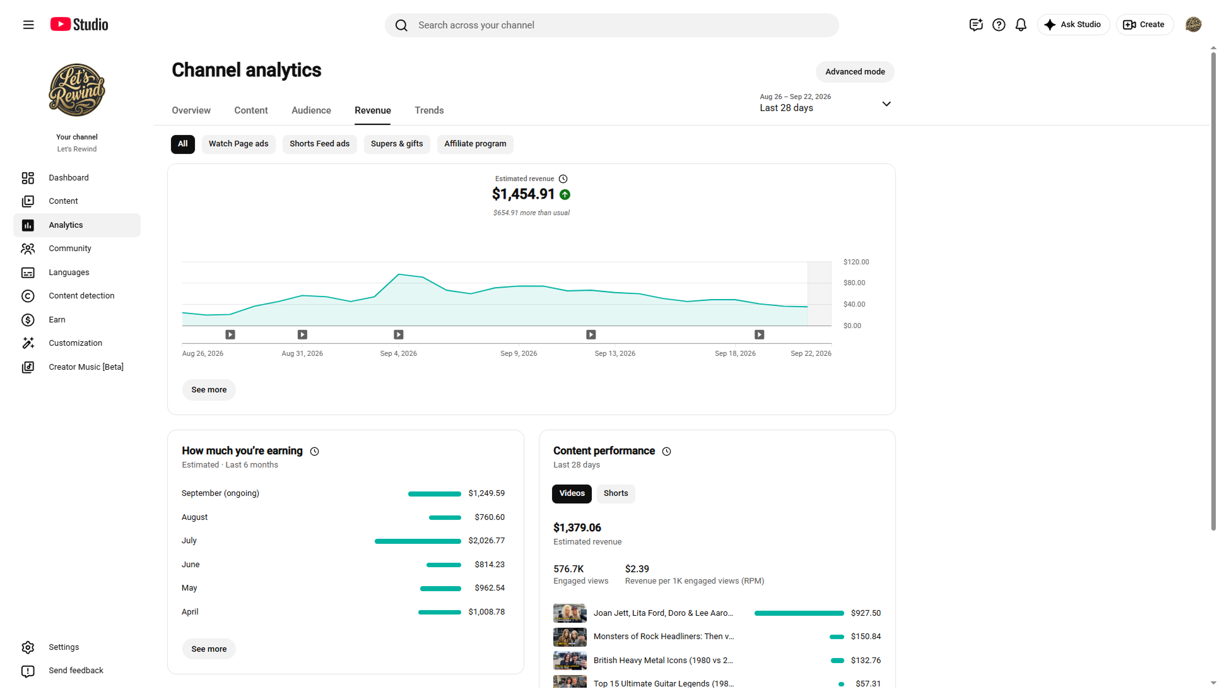Open the help question mark icon
This screenshot has height=694, width=1224.
click(x=999, y=25)
